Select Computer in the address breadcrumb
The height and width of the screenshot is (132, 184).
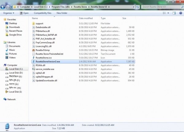[x=25, y=7]
